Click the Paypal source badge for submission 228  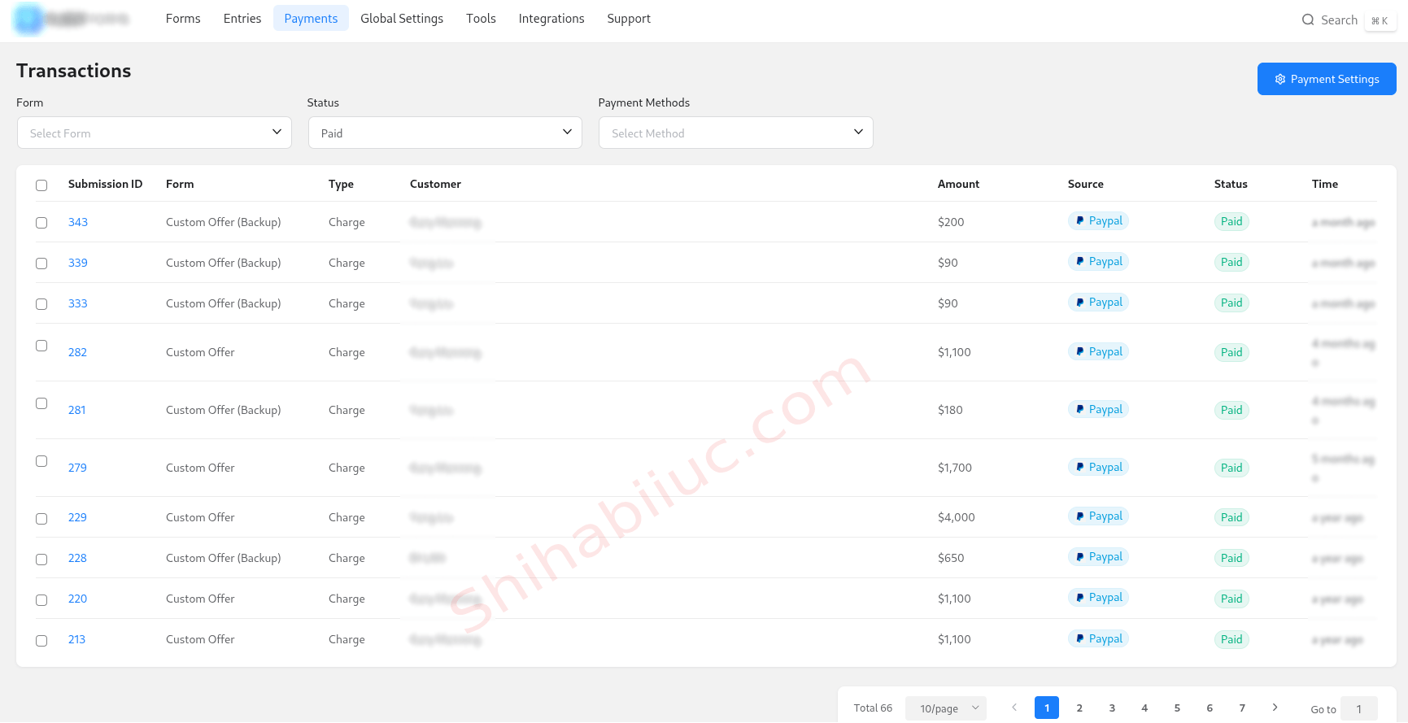1098,557
